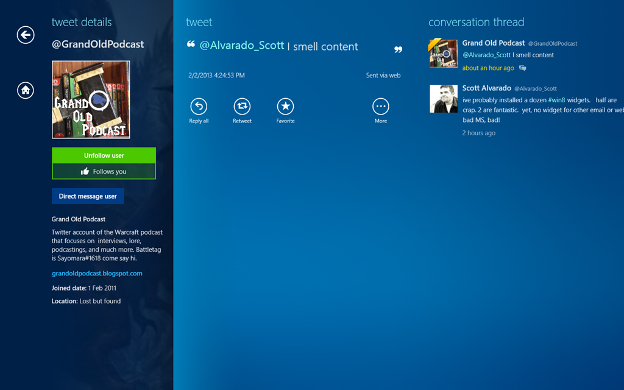
Task: Select Grand Old Podcast name in thread
Action: pos(494,43)
